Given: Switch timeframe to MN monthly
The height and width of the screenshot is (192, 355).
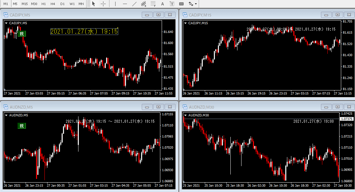Looking at the screenshot, I should [81, 4].
